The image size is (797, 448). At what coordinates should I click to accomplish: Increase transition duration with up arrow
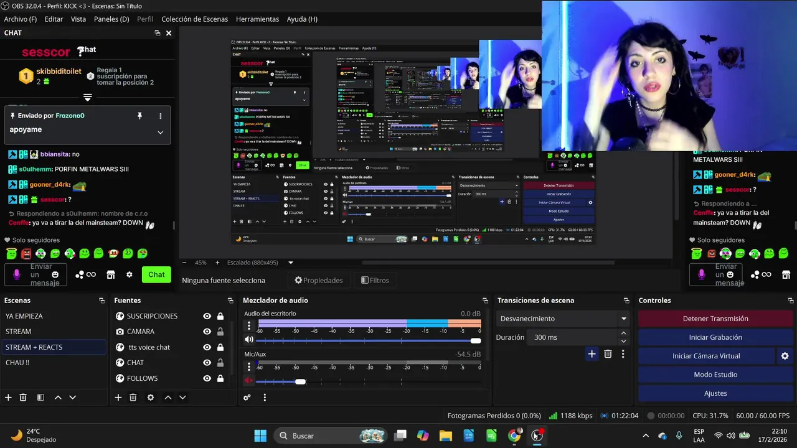[623, 334]
